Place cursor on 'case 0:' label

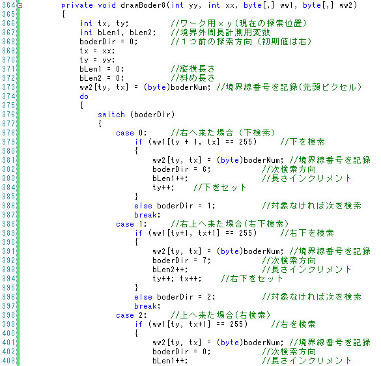pos(131,133)
